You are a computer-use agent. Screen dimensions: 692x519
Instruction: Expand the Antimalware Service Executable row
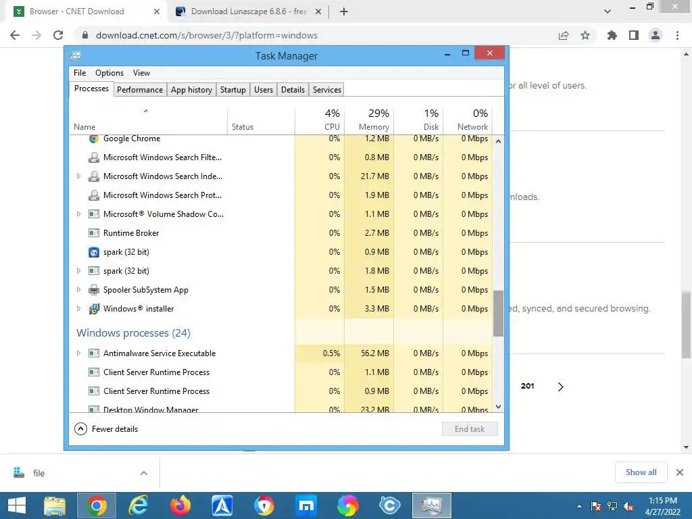point(78,353)
